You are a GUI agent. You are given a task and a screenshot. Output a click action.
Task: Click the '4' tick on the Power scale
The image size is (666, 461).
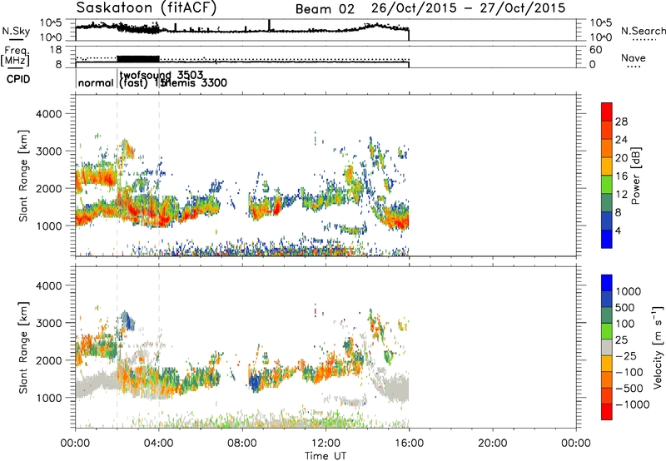pos(618,230)
